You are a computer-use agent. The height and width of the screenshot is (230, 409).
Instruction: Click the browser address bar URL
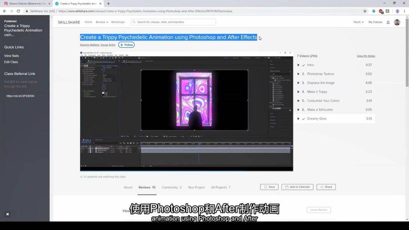click(145, 11)
